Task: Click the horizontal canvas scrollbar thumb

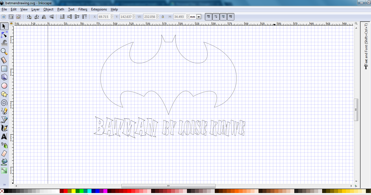Action: [168, 186]
